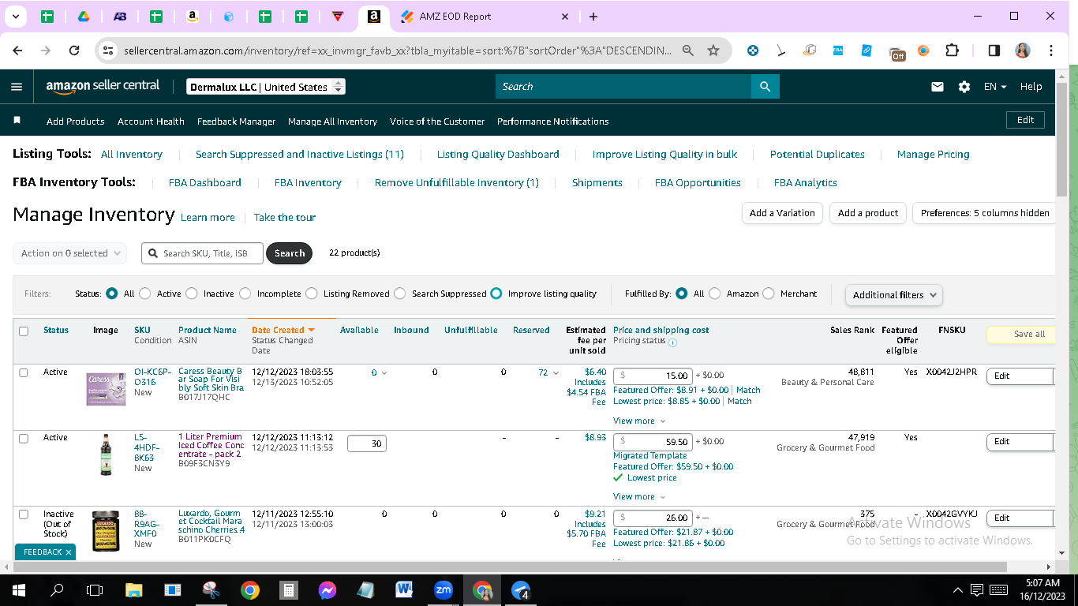1078x606 pixels.
Task: Click the price field showing 59.50
Action: pos(653,442)
